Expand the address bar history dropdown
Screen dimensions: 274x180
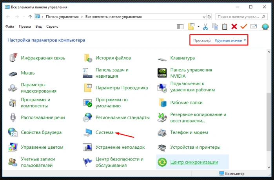point(204,17)
